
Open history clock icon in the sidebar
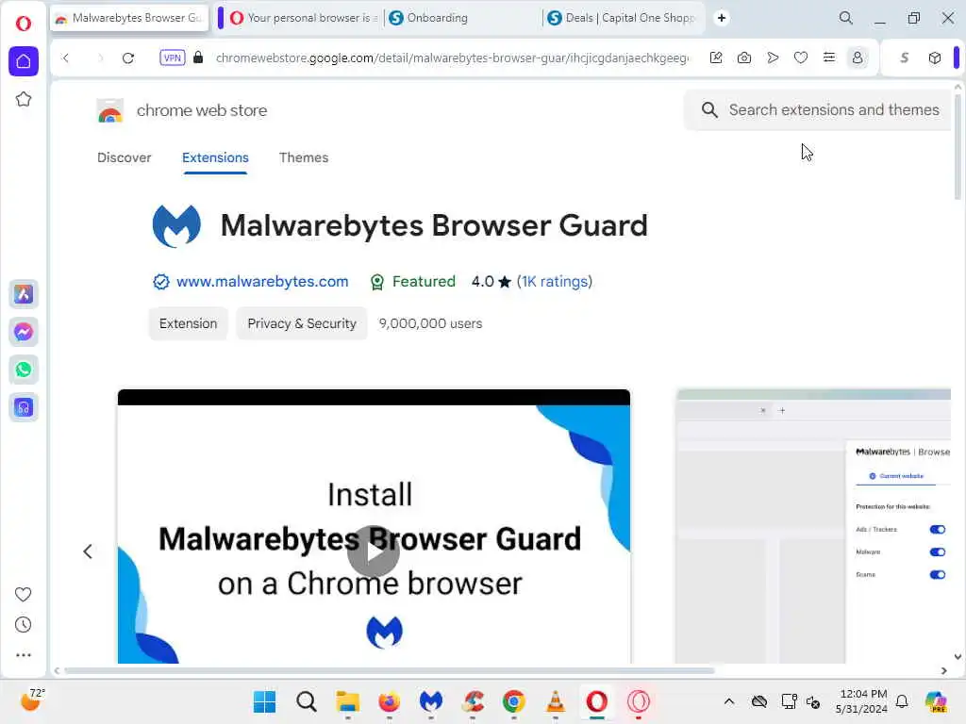[x=23, y=624]
